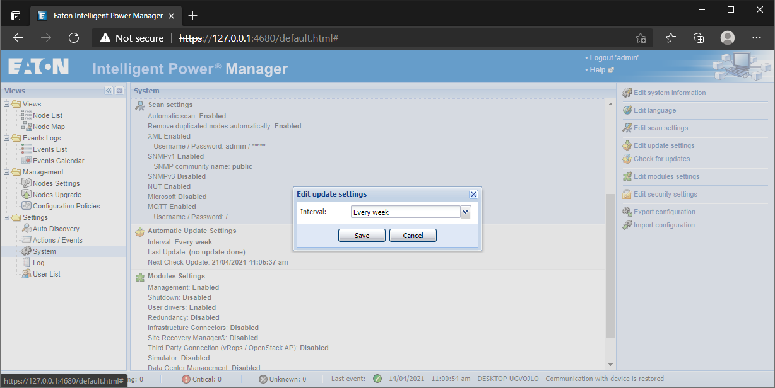Click the browser refresh button
The image size is (775, 388).
point(74,38)
